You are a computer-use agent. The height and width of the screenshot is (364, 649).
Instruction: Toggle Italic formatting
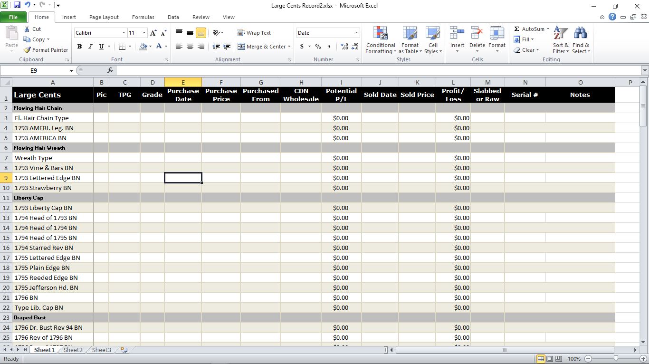tap(90, 47)
